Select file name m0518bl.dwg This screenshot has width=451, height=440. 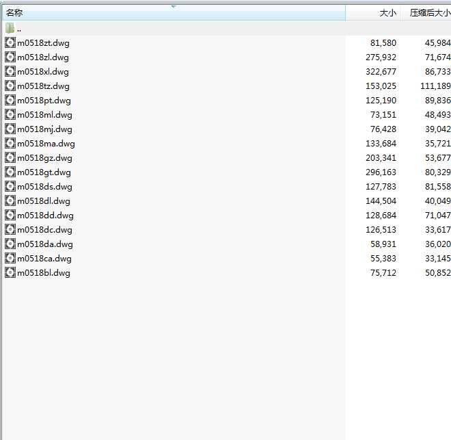44,274
